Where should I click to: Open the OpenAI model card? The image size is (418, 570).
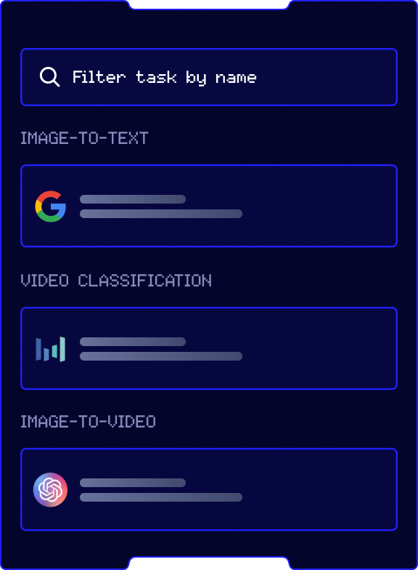(x=209, y=489)
